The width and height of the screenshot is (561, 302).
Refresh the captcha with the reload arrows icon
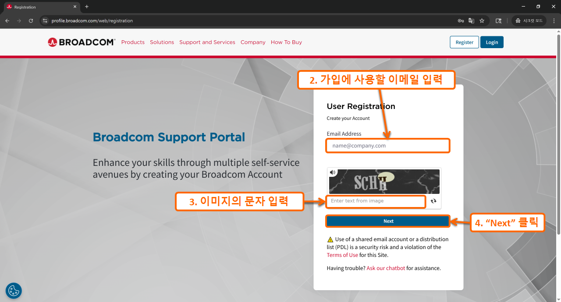tap(433, 201)
